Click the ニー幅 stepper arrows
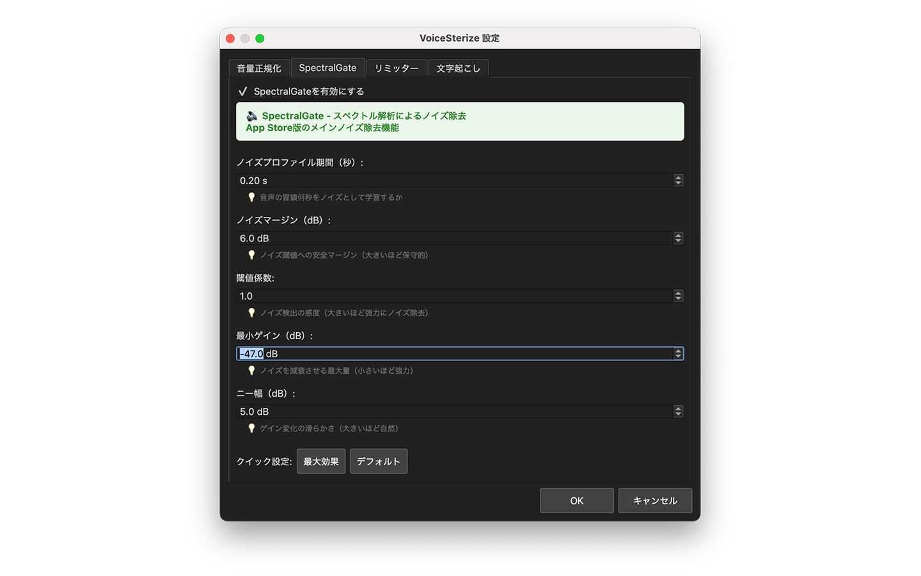This screenshot has width=921, height=576. click(x=678, y=412)
